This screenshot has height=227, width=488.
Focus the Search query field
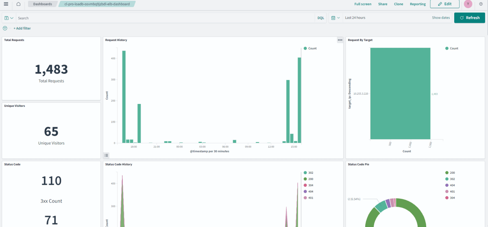166,18
